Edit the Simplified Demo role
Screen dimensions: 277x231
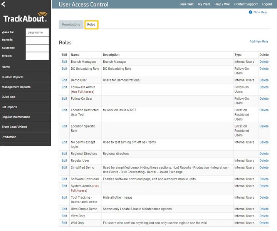point(64,167)
